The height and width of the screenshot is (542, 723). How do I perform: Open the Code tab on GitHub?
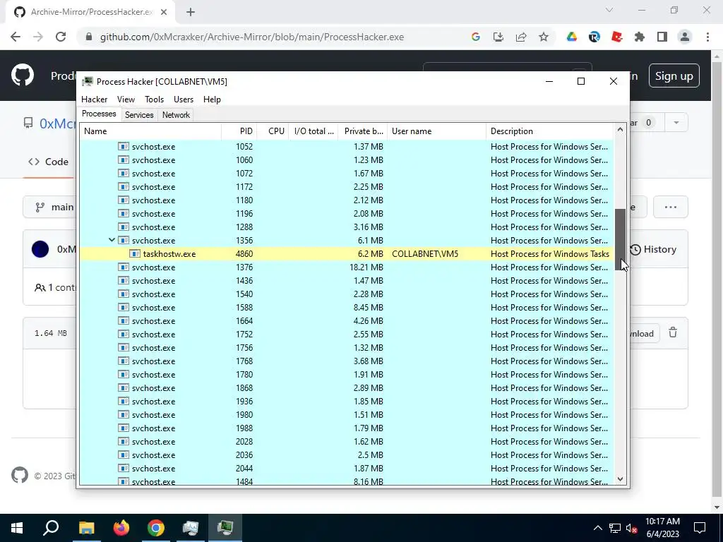[x=49, y=162]
